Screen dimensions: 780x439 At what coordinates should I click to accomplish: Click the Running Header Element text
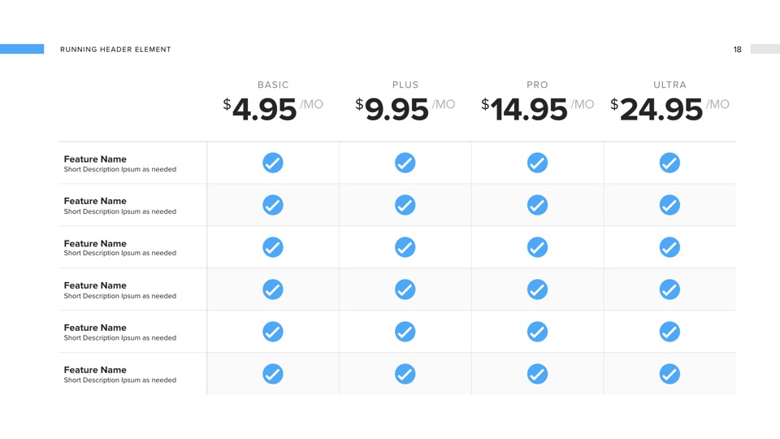point(115,50)
